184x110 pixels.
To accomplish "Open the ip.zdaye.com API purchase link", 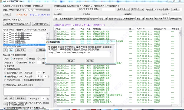I will pos(40,15).
